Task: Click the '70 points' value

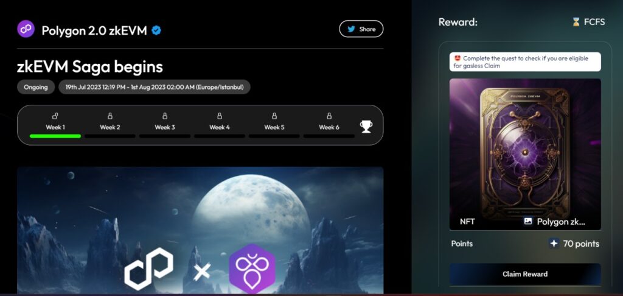Action: click(581, 244)
